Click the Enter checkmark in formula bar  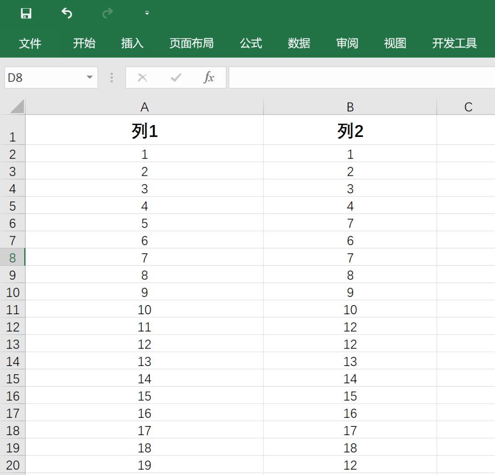click(176, 77)
